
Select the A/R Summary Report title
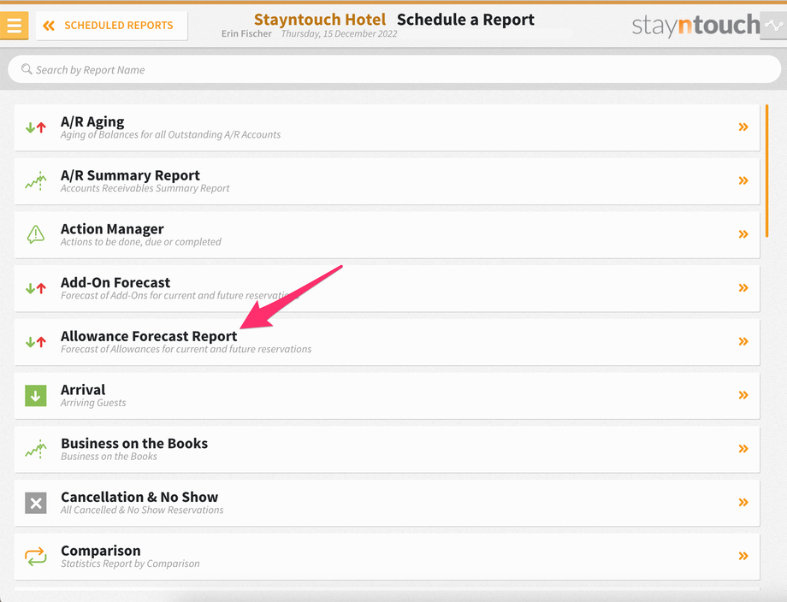tap(130, 175)
